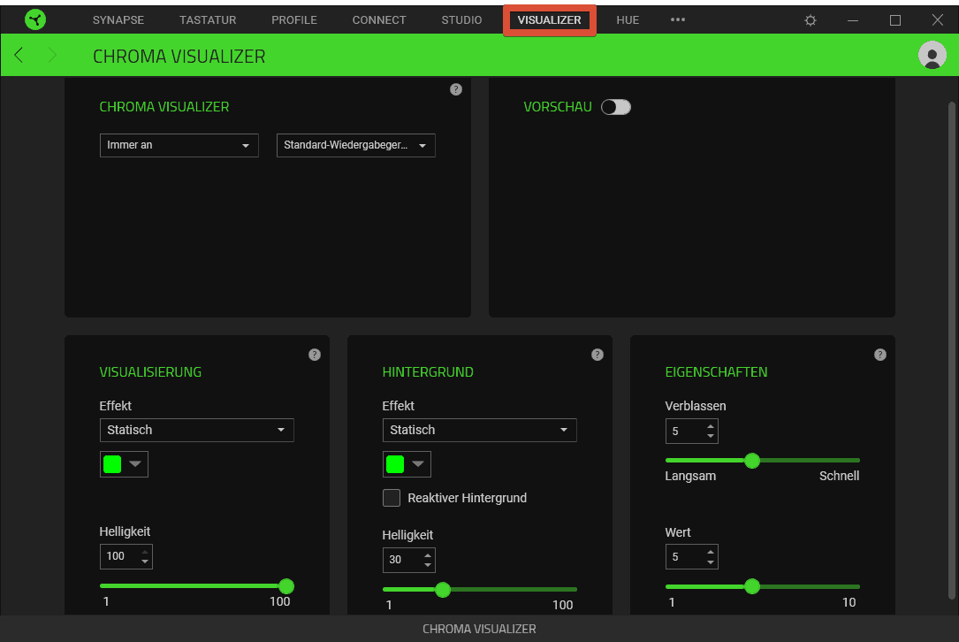This screenshot has width=959, height=642.
Task: Click the Verblassen slider handle
Action: tap(752, 461)
